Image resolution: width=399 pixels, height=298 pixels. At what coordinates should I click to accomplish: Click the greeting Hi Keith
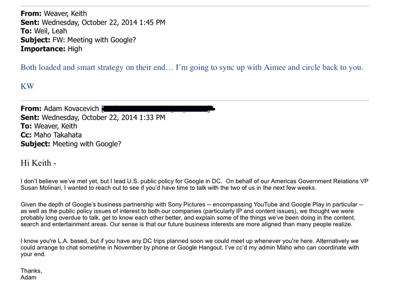point(38,163)
